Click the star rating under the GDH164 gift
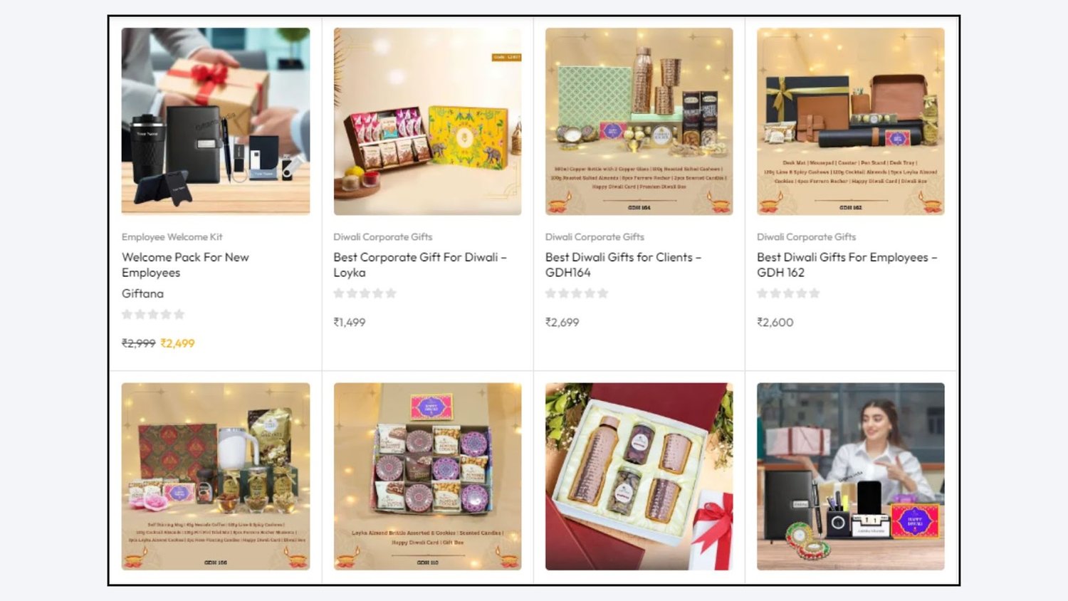1068x601 pixels. (577, 293)
